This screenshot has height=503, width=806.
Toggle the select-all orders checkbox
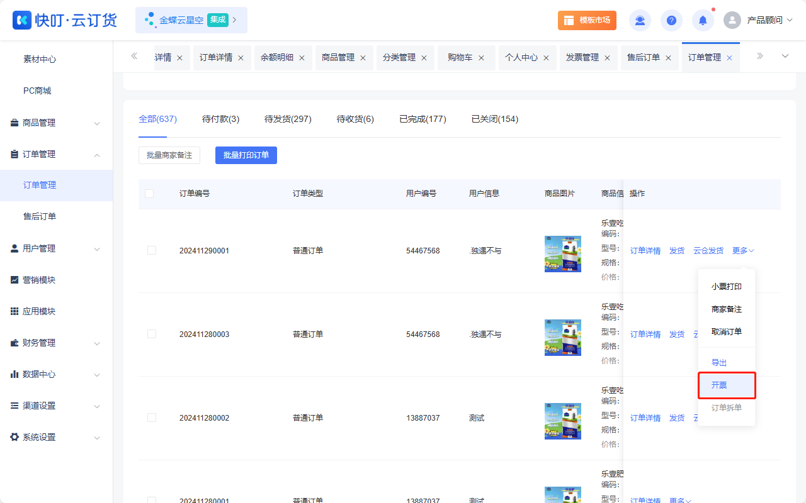tap(149, 194)
